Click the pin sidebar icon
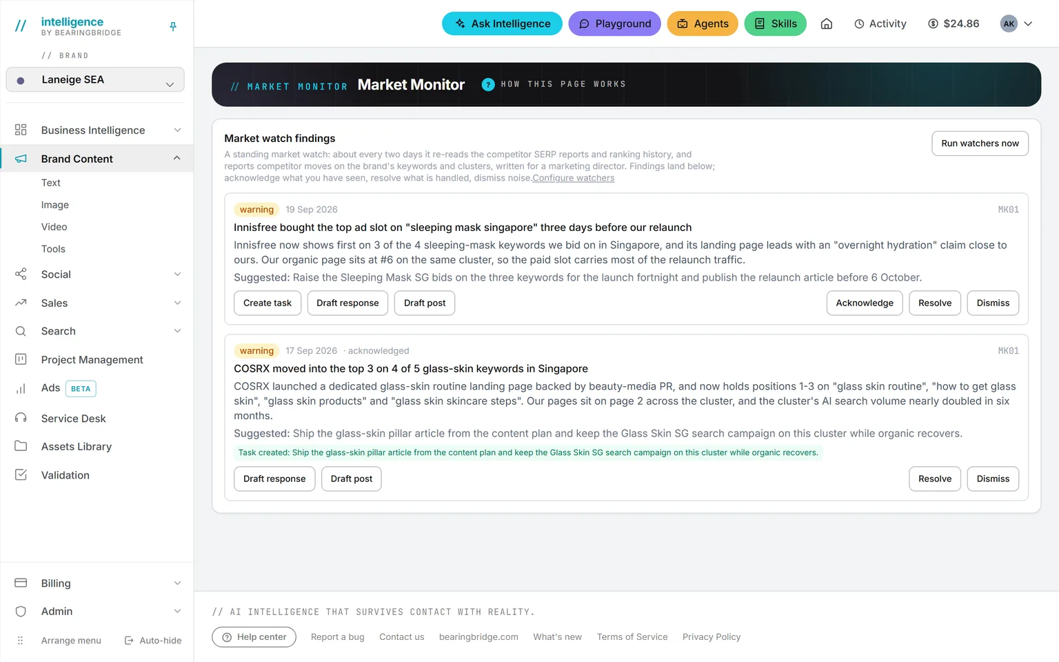Image resolution: width=1059 pixels, height=662 pixels. tap(173, 26)
